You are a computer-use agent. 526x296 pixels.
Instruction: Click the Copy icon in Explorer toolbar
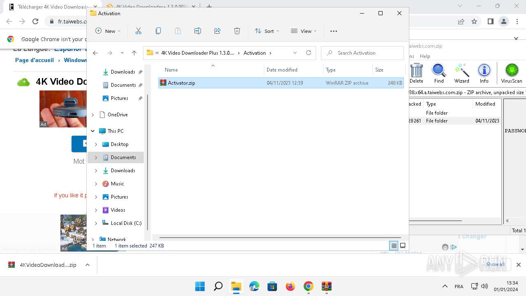pos(158,31)
